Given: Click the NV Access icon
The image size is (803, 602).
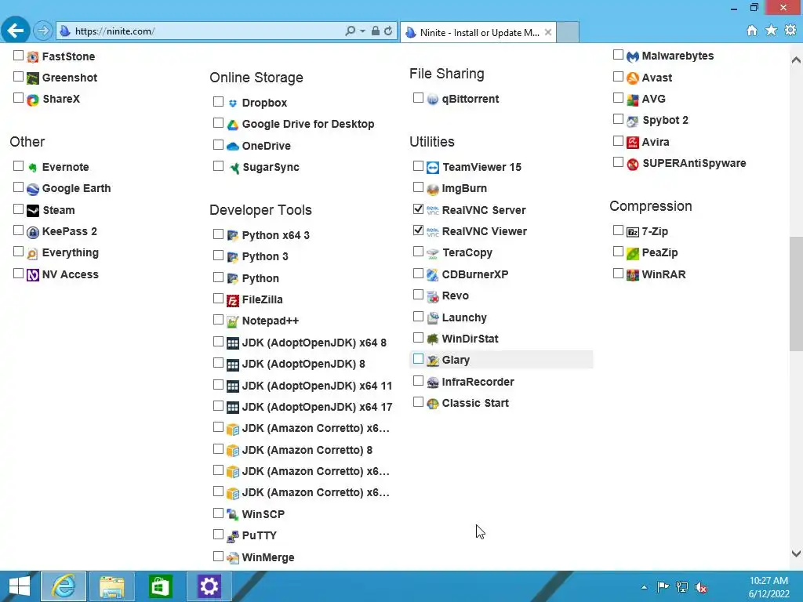Looking at the screenshot, I should (x=33, y=275).
